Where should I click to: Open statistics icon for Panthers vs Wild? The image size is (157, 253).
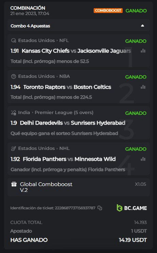143,159
